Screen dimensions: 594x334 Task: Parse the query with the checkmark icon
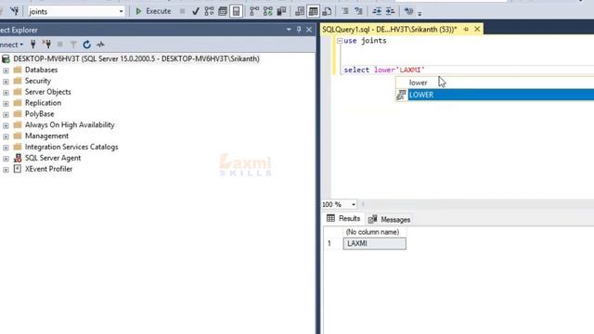[196, 12]
